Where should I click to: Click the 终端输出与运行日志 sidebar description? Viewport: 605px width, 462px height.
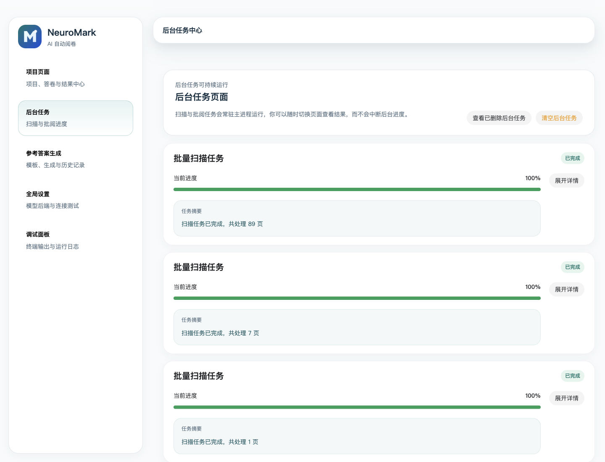pyautogui.click(x=53, y=247)
